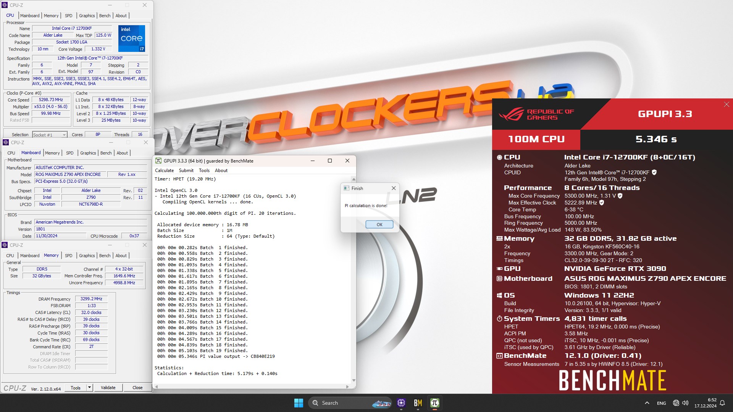Open the Windows Start menu
This screenshot has width=733, height=412.
[299, 403]
